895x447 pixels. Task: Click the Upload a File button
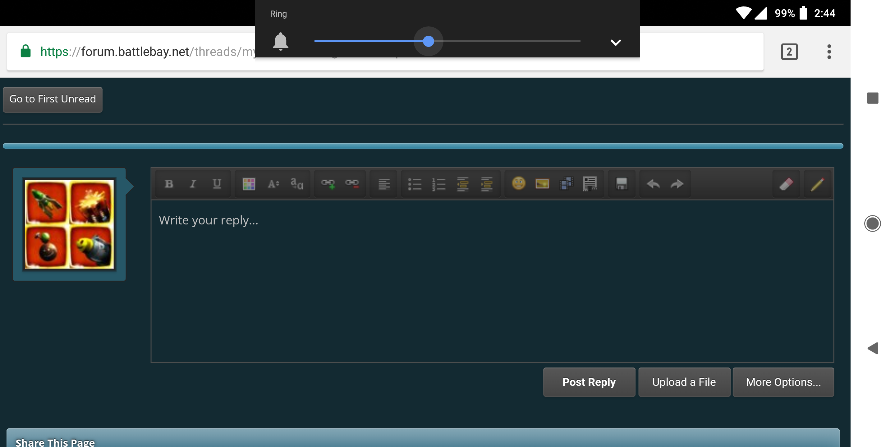click(x=684, y=382)
